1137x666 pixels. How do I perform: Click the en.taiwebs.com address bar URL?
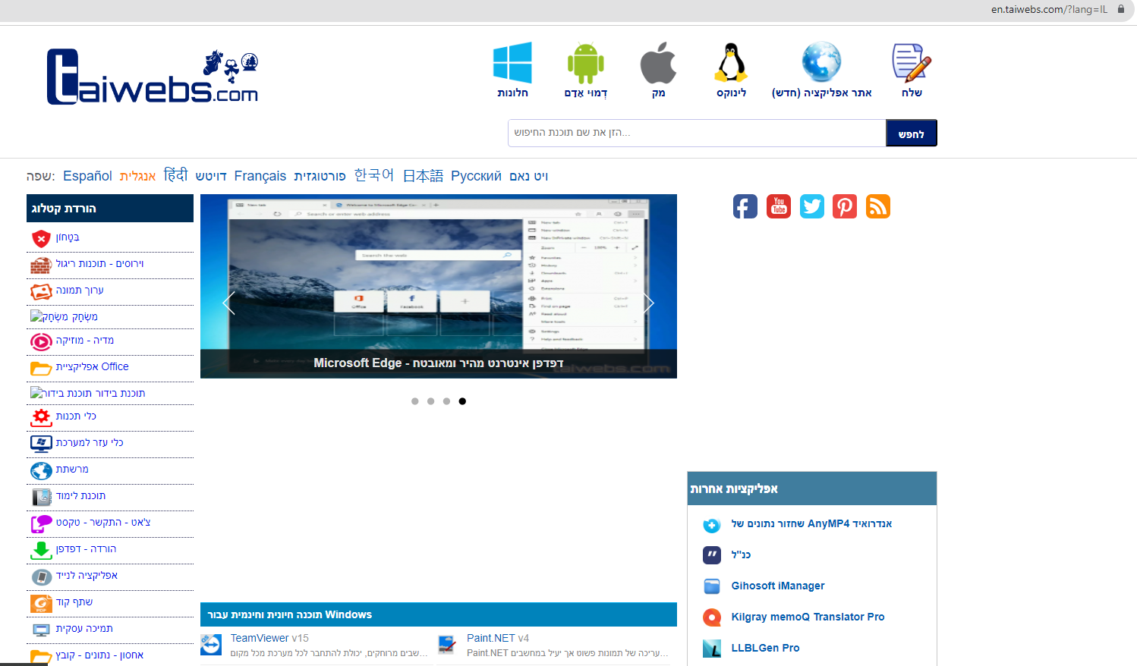[1049, 9]
